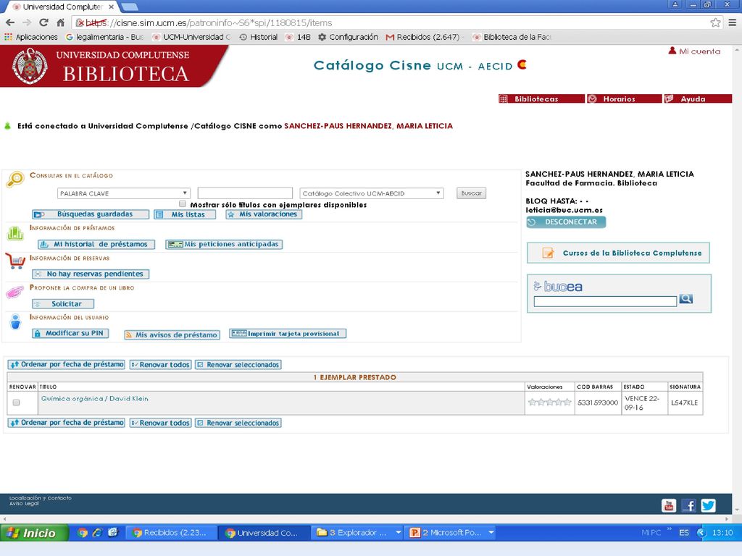Open the Twitter footer icon
The image size is (742, 556).
point(708,505)
